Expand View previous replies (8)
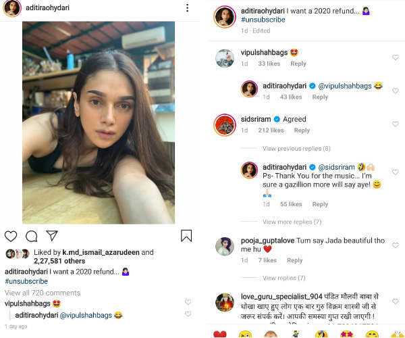The height and width of the screenshot is (338, 405). (x=296, y=149)
